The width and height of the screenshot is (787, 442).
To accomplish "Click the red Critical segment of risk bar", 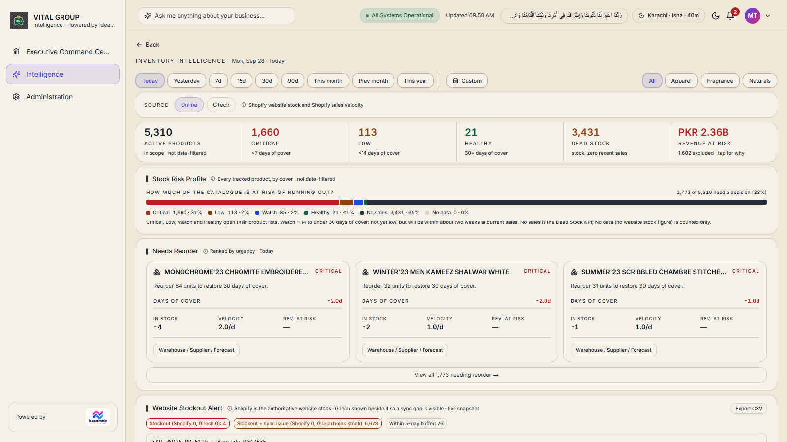I will coord(242,202).
